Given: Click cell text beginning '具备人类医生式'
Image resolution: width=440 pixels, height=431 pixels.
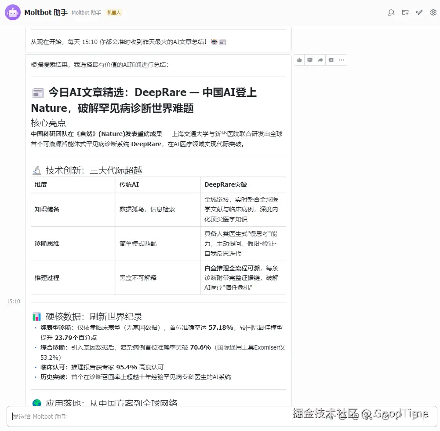Looking at the screenshot, I should [241, 243].
